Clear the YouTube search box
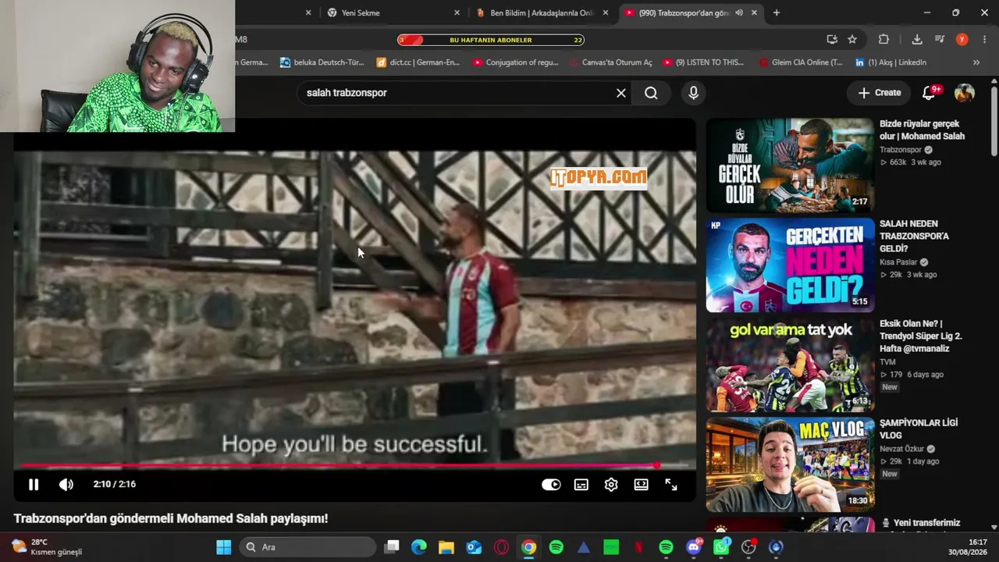Screen dimensions: 999x562 (x=621, y=93)
